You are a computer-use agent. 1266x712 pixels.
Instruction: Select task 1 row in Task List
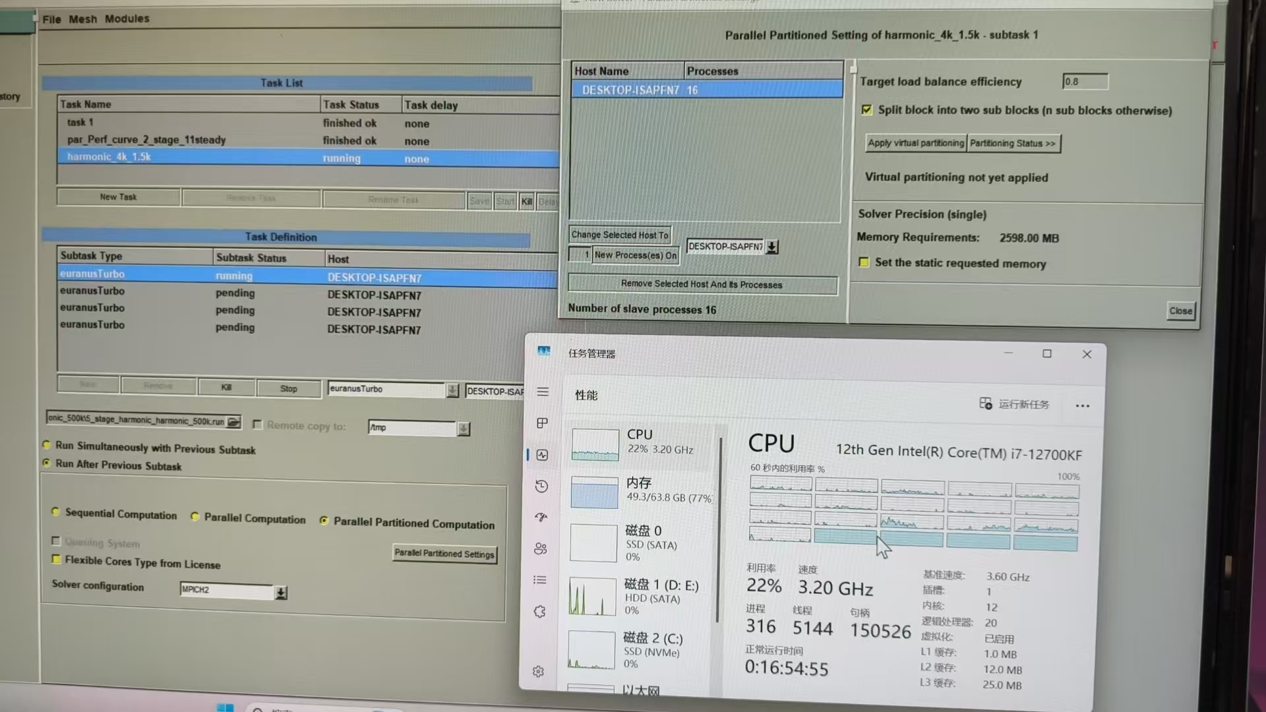coord(308,123)
